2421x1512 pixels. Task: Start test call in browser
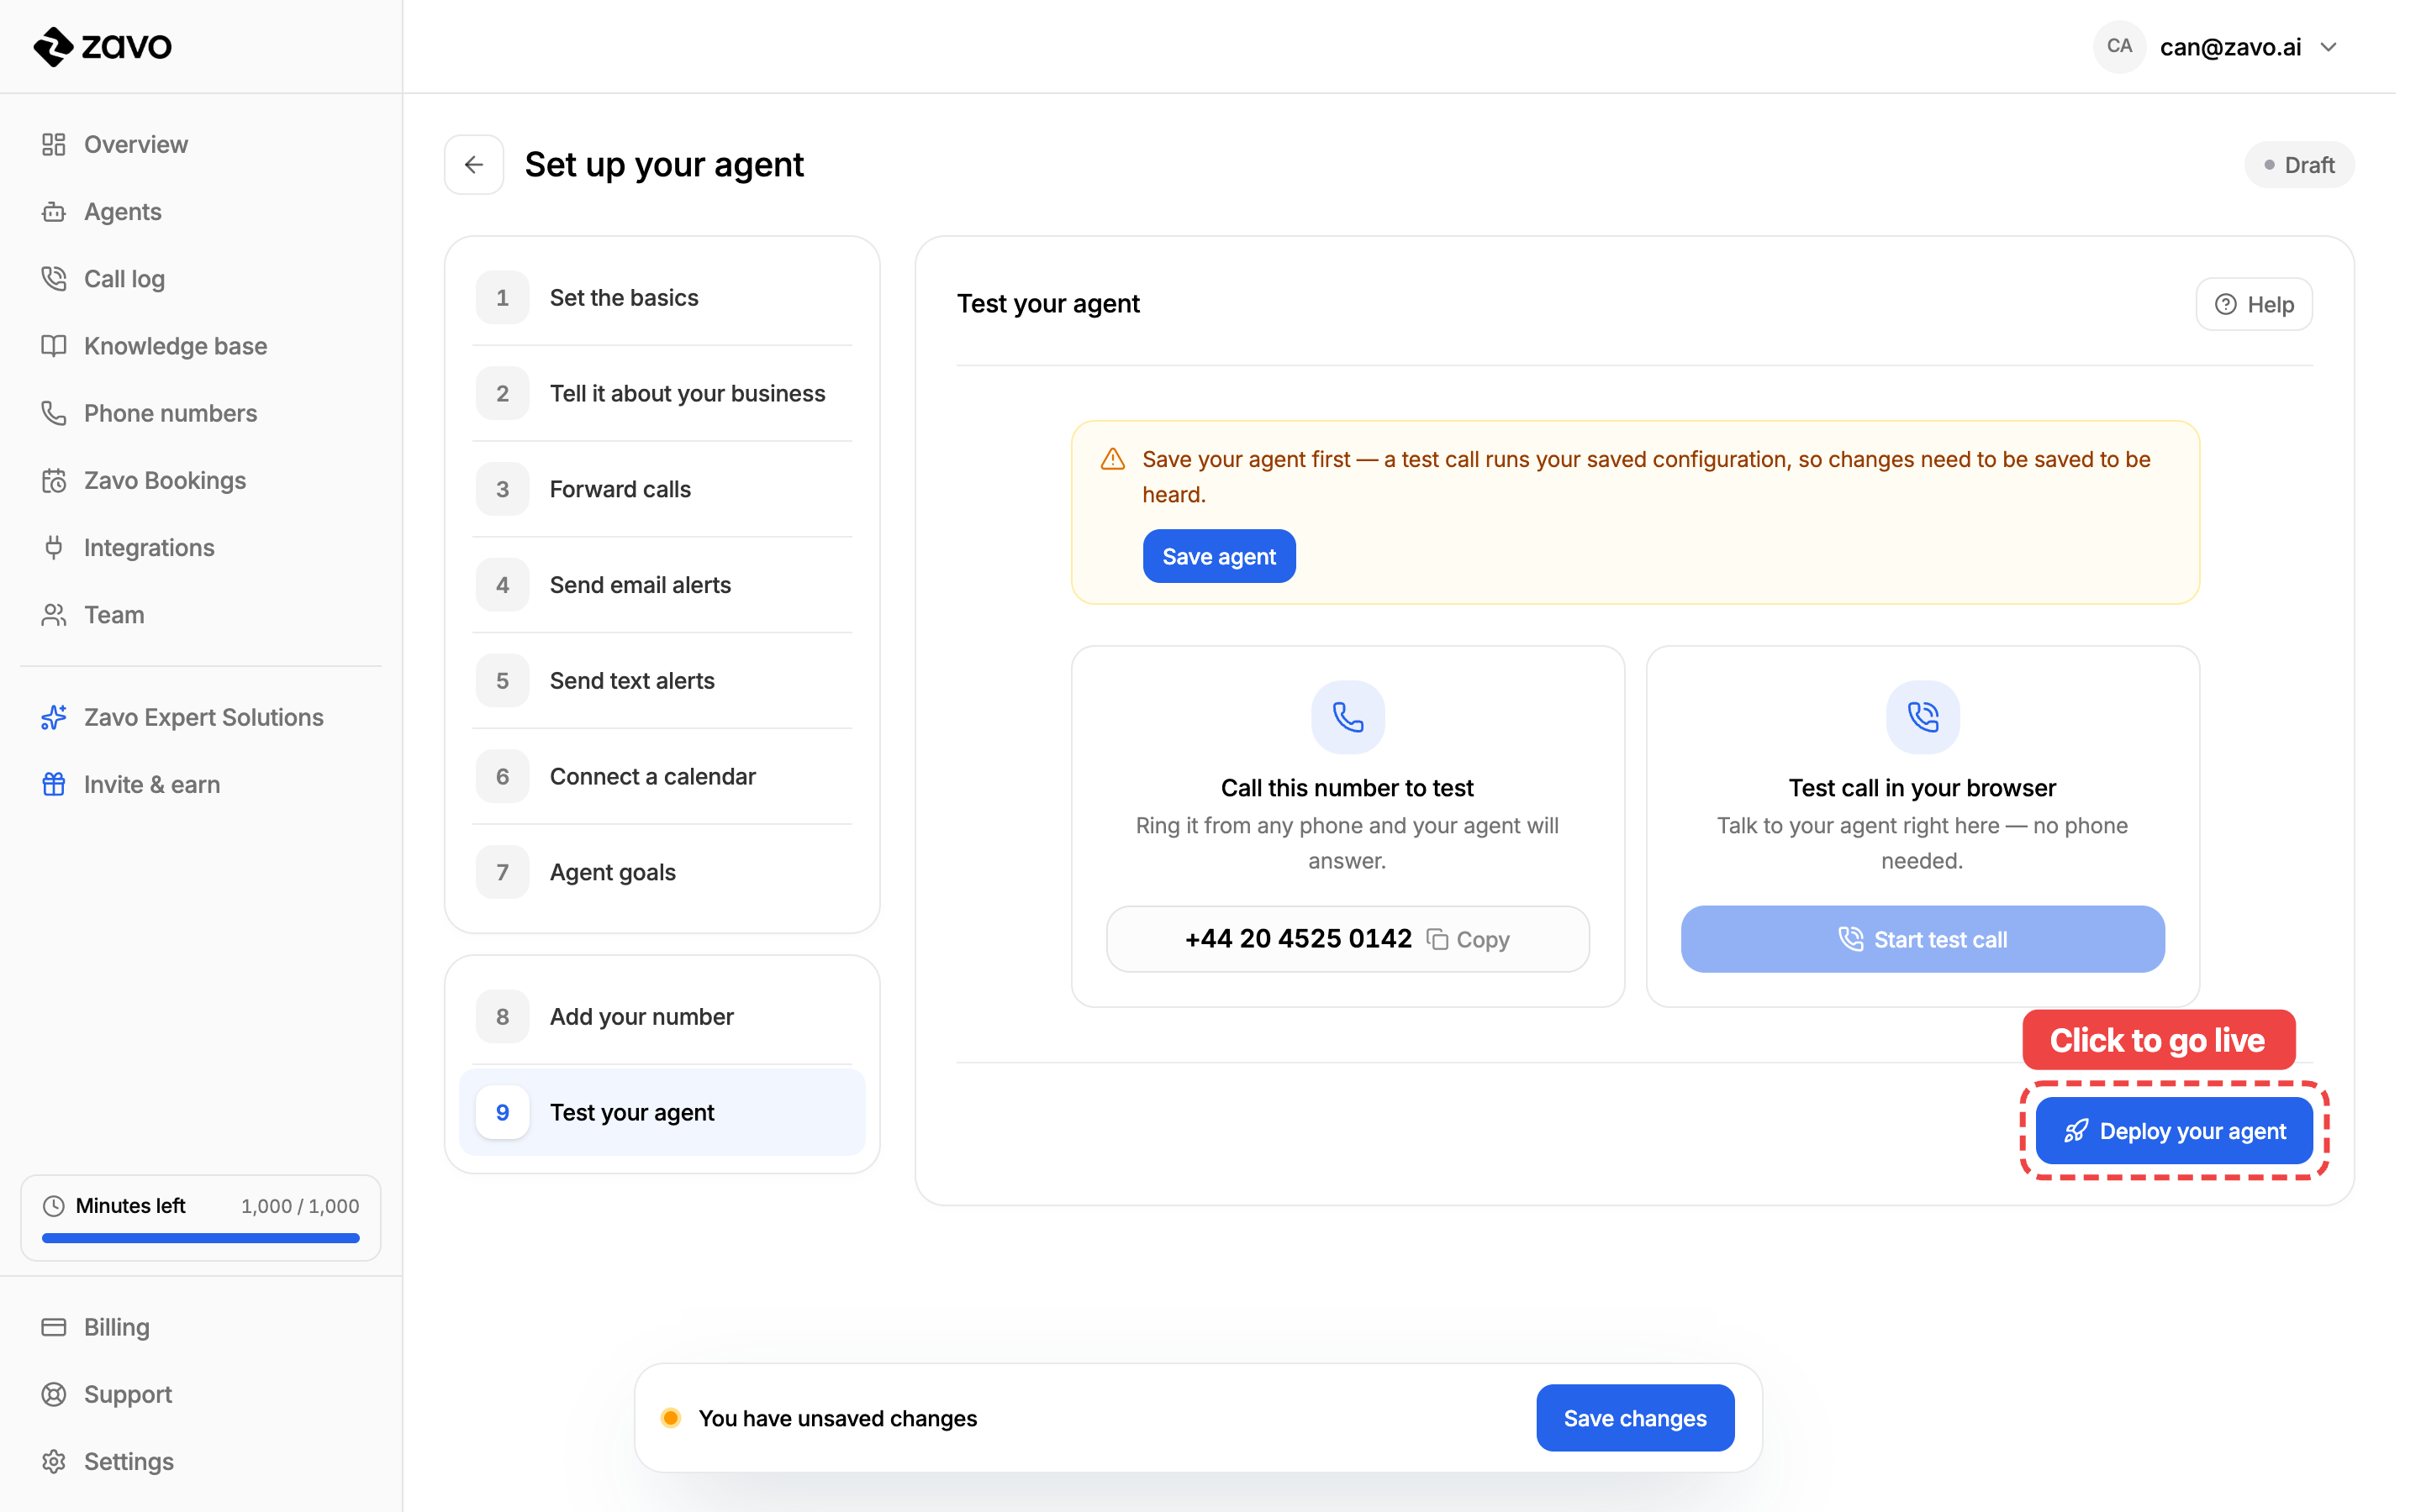click(1922, 939)
